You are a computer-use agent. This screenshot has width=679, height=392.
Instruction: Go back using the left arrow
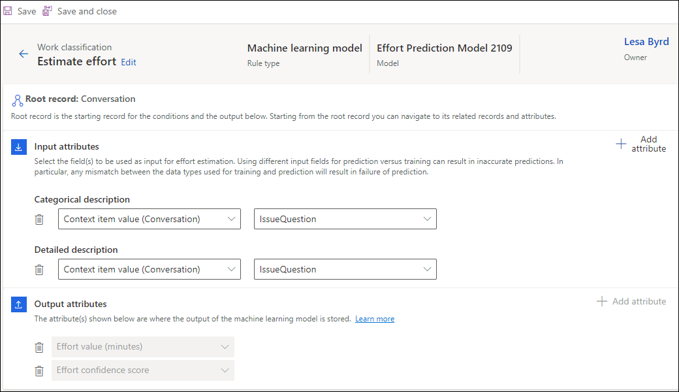pyautogui.click(x=24, y=54)
